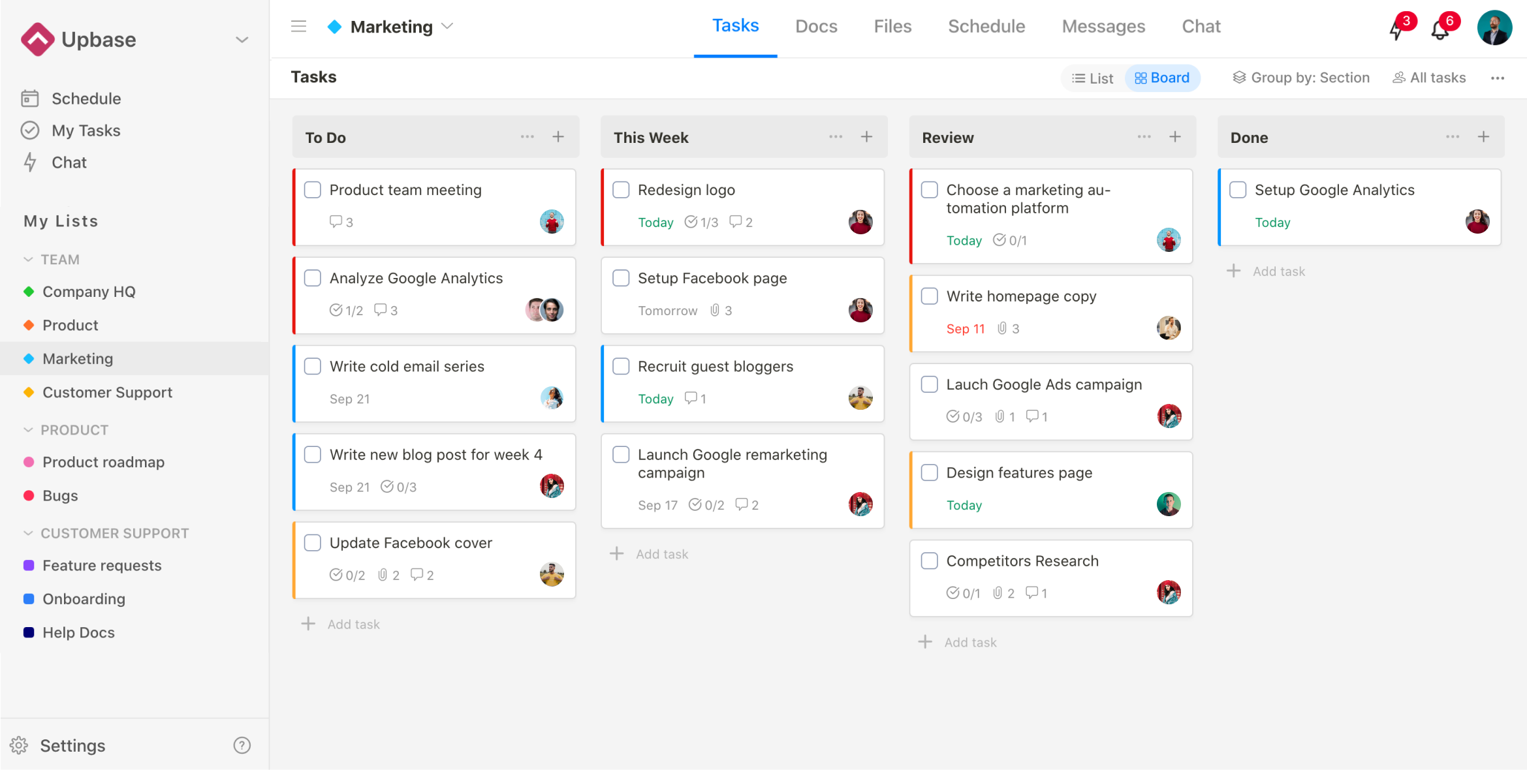This screenshot has height=770, width=1527.
Task: Expand the Marketing list dropdown arrow
Action: tap(448, 26)
